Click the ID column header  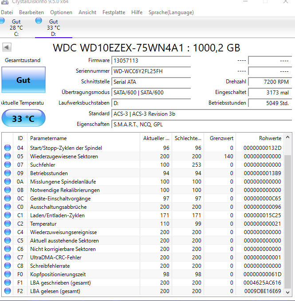20,138
